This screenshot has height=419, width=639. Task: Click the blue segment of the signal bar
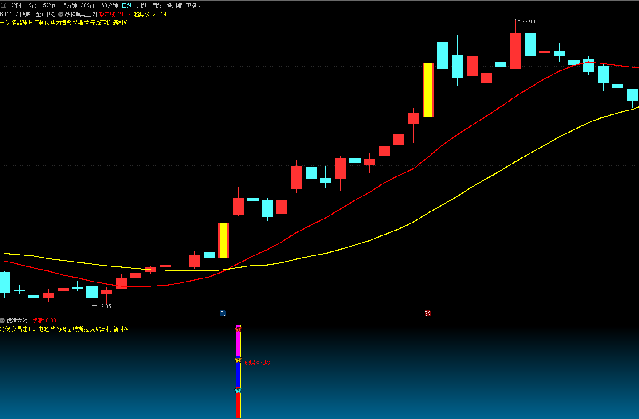click(x=238, y=375)
